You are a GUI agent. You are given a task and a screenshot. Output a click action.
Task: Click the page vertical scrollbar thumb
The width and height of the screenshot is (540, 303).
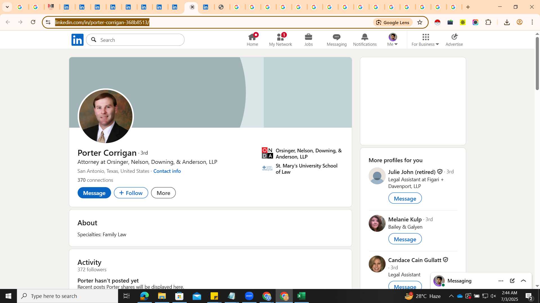(537, 63)
